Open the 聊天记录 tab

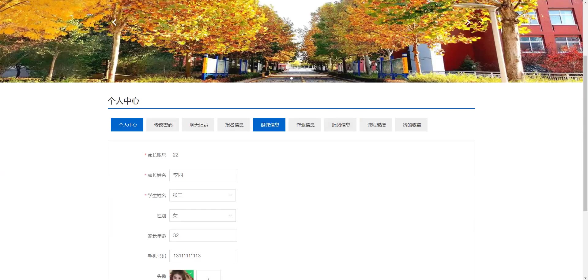click(198, 125)
